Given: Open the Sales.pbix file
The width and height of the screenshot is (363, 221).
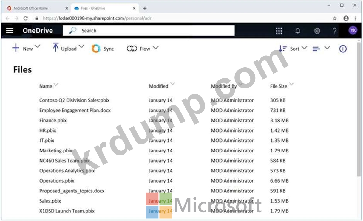Looking at the screenshot, I should coord(50,201).
